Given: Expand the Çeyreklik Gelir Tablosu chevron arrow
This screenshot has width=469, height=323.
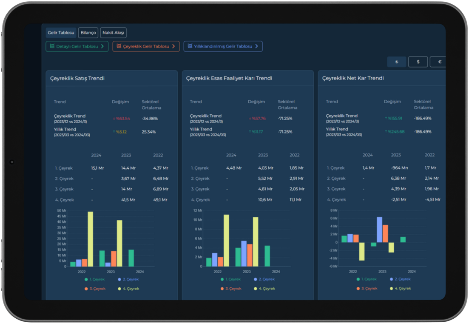Looking at the screenshot, I should pyautogui.click(x=173, y=46).
